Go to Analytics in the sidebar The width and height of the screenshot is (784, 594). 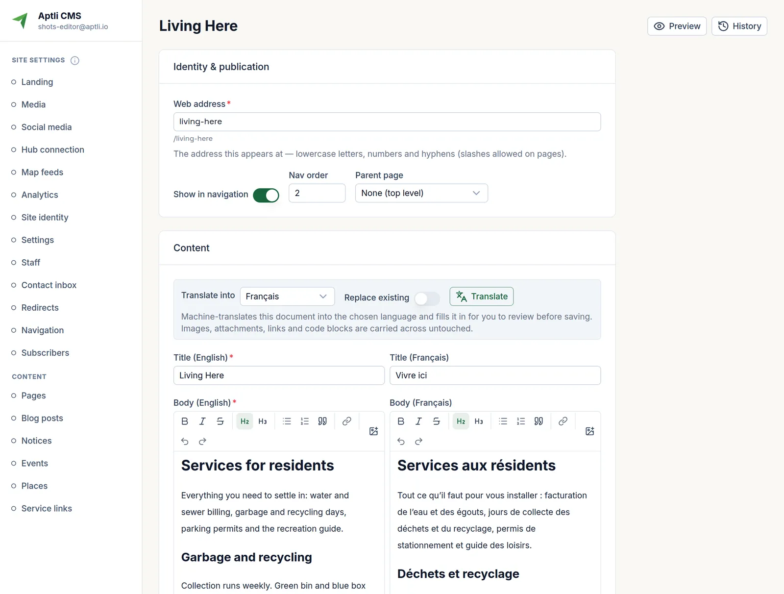[x=40, y=195]
